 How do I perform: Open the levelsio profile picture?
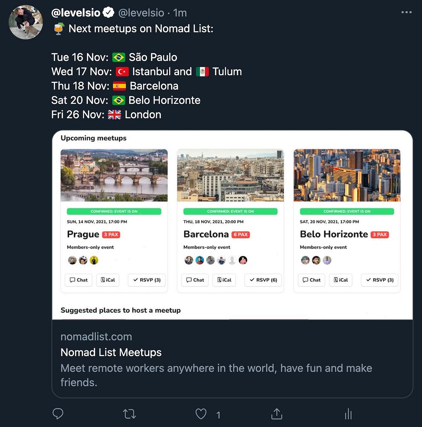click(x=26, y=22)
